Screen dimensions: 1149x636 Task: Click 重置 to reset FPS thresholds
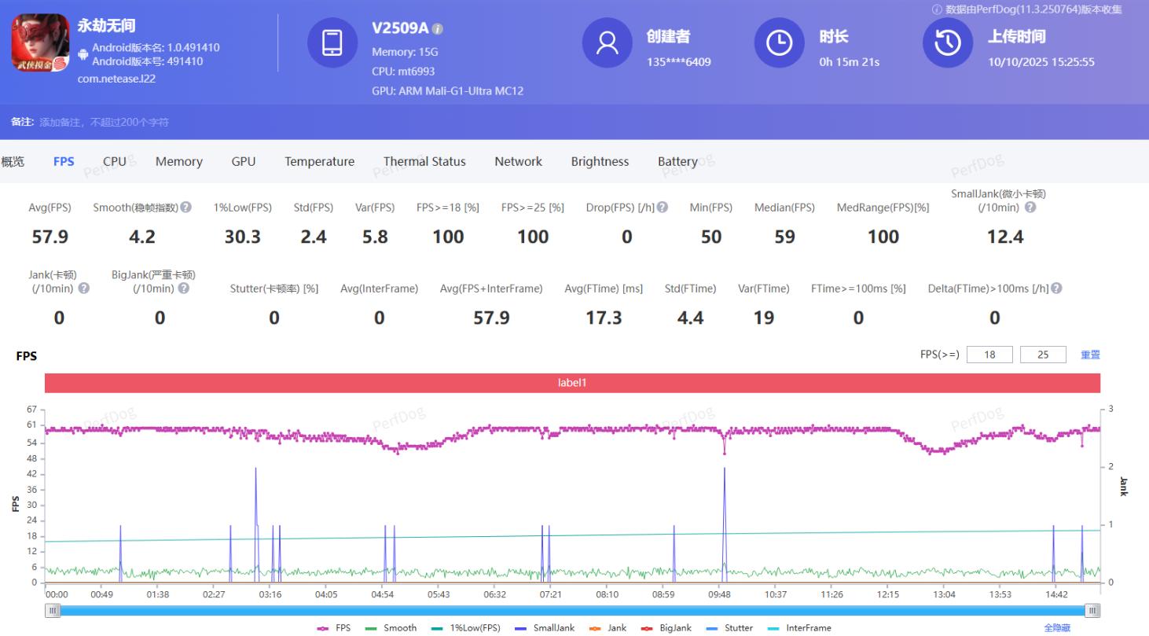(1090, 355)
